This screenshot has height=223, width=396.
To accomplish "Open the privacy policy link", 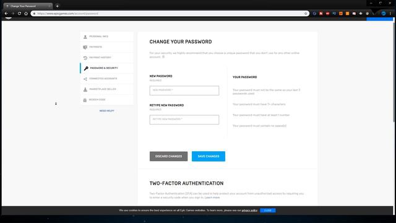I will pos(249,211).
